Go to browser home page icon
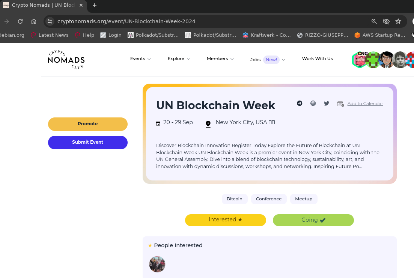The height and width of the screenshot is (278, 414). pos(34,21)
